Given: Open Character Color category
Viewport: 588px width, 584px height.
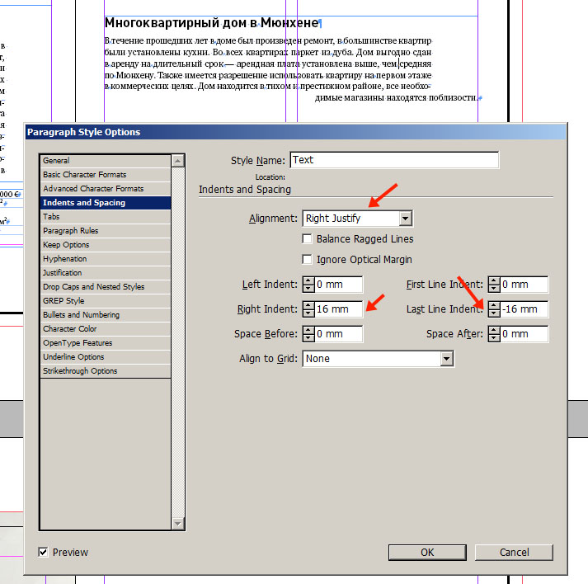Looking at the screenshot, I should click(106, 329).
